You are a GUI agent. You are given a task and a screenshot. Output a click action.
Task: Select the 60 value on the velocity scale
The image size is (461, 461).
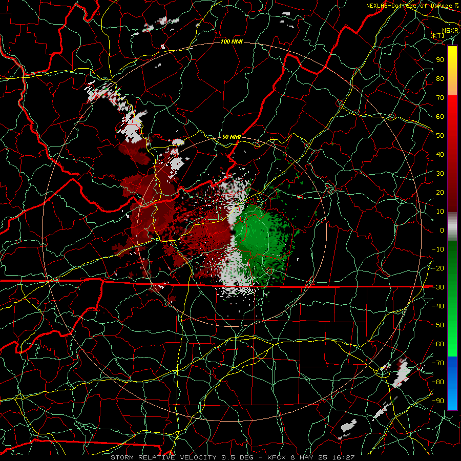[440, 117]
